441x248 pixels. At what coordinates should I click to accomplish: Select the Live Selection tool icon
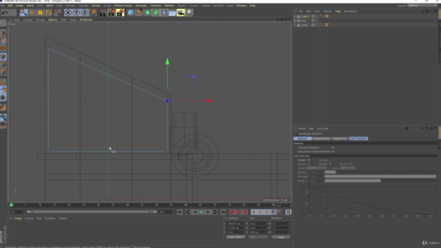tap(23, 12)
